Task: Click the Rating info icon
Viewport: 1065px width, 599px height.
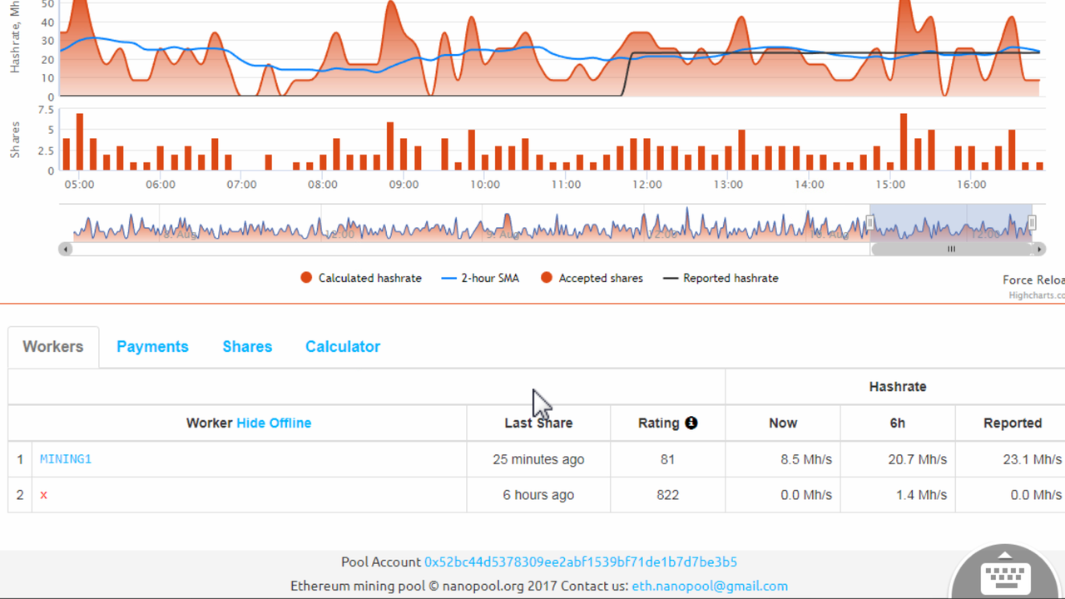Action: [x=691, y=423]
